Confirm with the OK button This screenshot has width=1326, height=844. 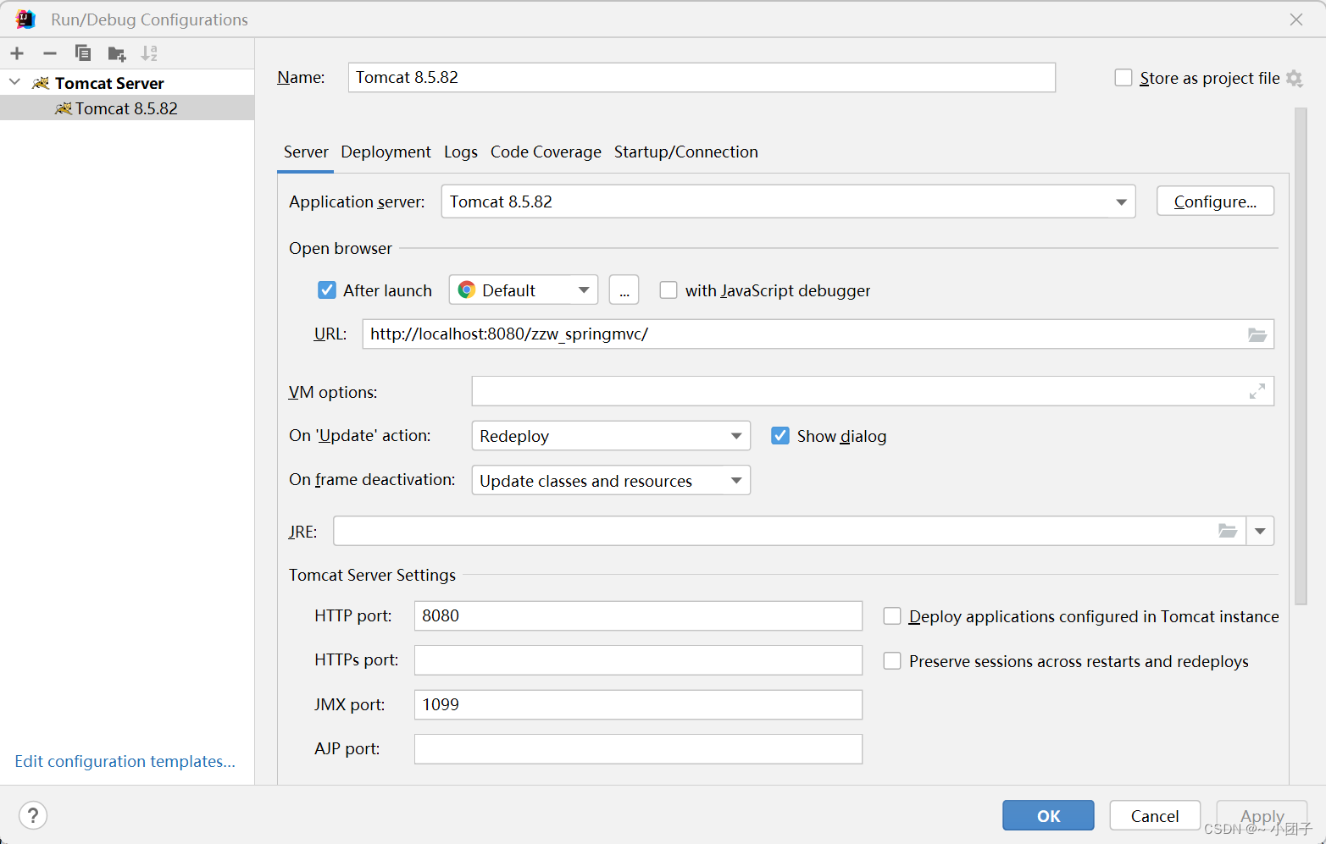click(1048, 816)
